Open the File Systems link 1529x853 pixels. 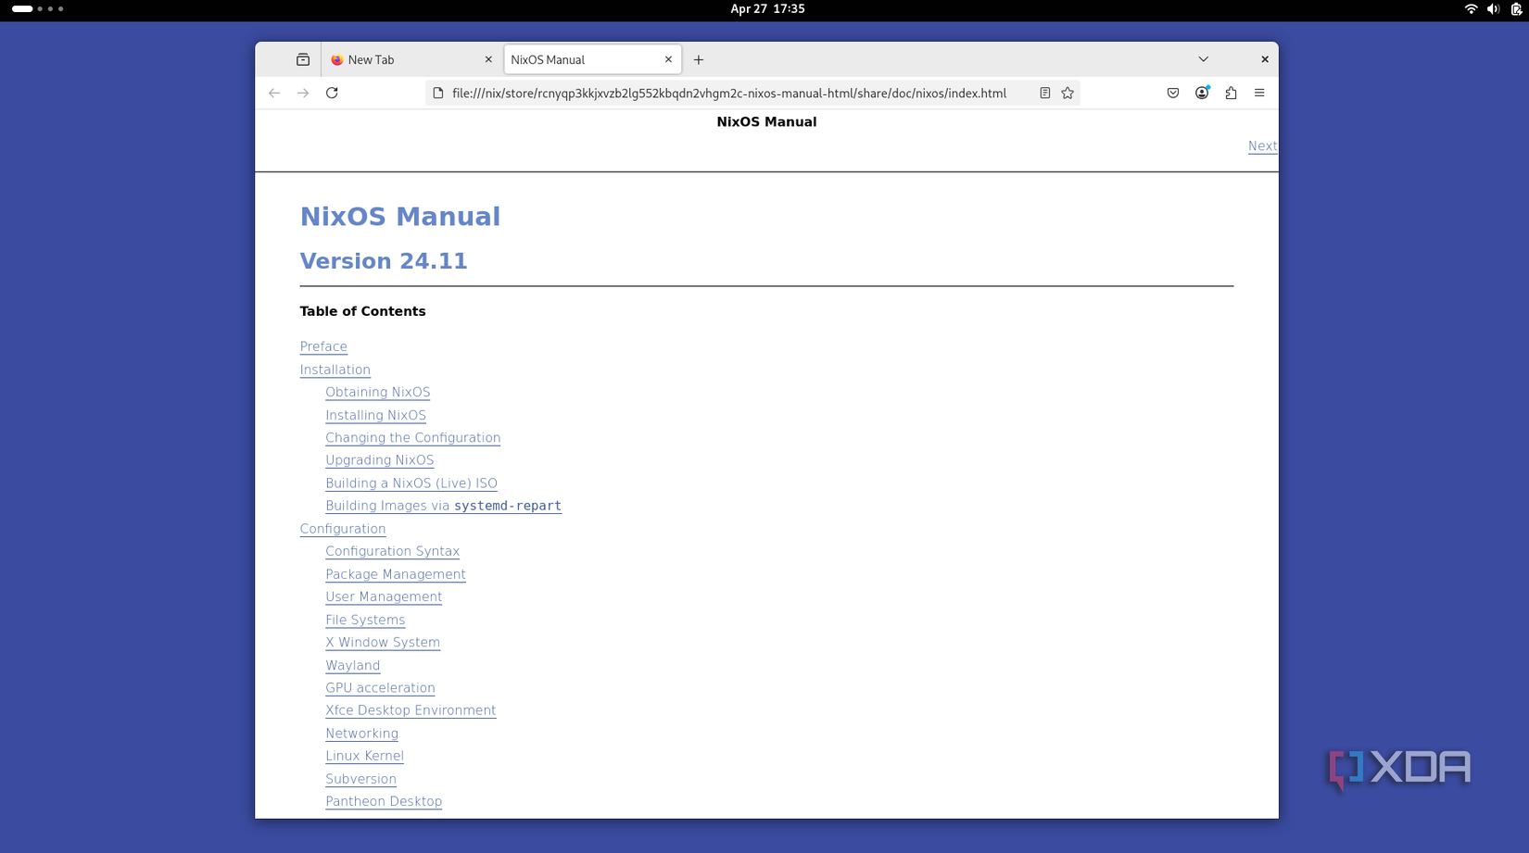click(365, 620)
